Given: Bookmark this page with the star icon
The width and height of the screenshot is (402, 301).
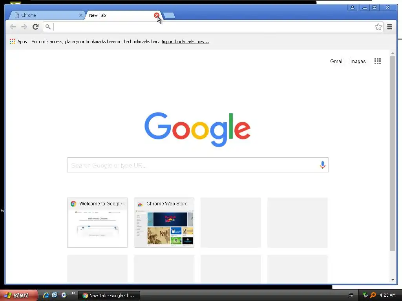Looking at the screenshot, I should (378, 27).
